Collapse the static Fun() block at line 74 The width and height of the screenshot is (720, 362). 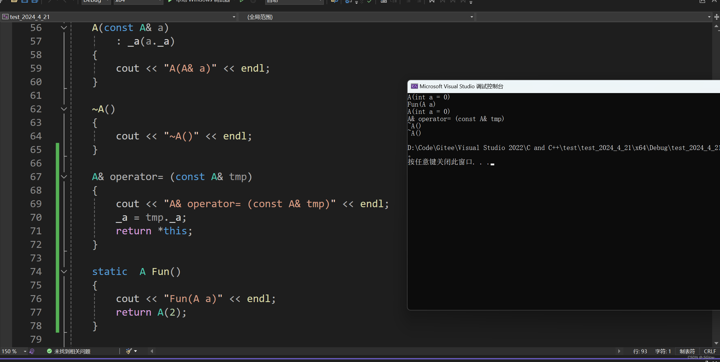(64, 272)
